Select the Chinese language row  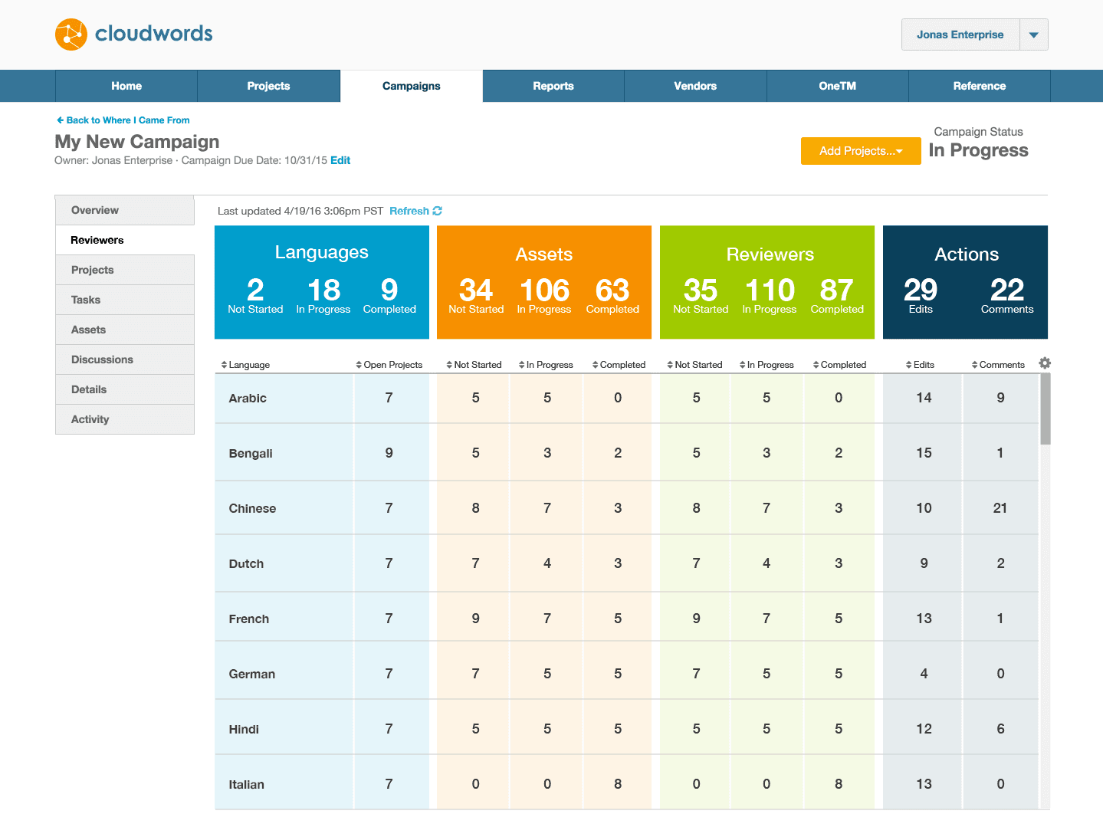coord(626,508)
